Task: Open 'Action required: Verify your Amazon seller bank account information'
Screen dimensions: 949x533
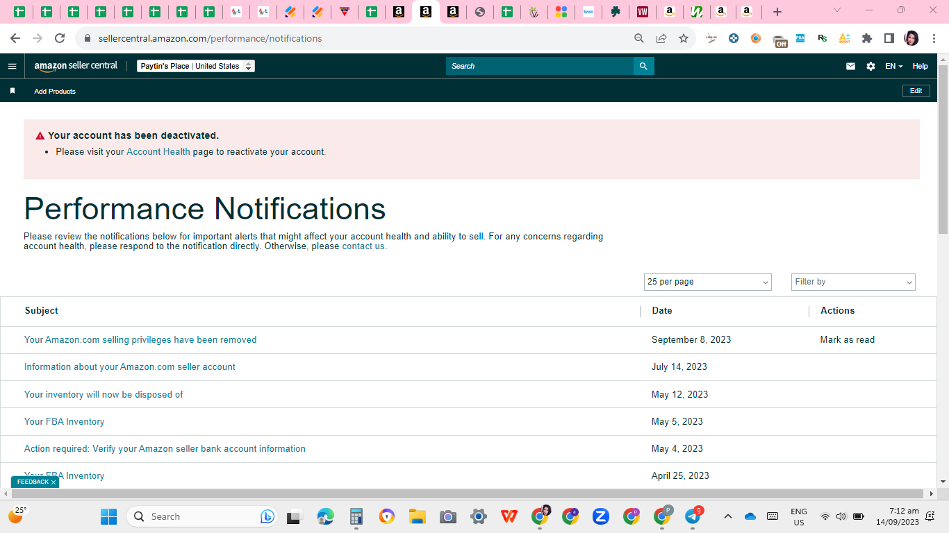Action: point(165,448)
